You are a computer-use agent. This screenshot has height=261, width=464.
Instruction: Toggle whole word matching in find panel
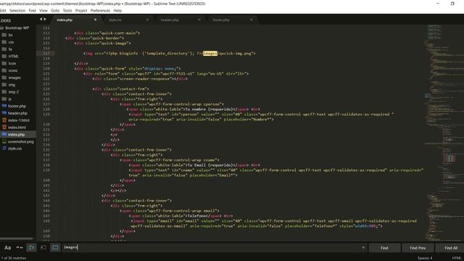click(x=20, y=247)
